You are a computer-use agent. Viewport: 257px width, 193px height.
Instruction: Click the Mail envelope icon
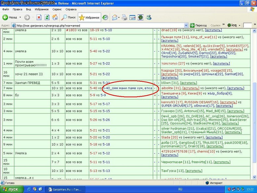(115, 18)
